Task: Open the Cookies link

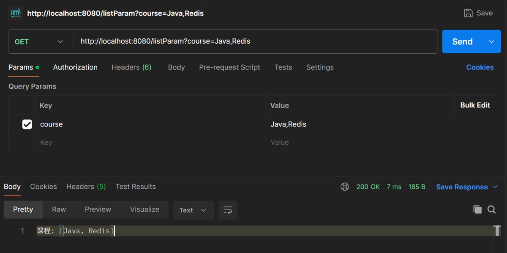Action: tap(480, 67)
